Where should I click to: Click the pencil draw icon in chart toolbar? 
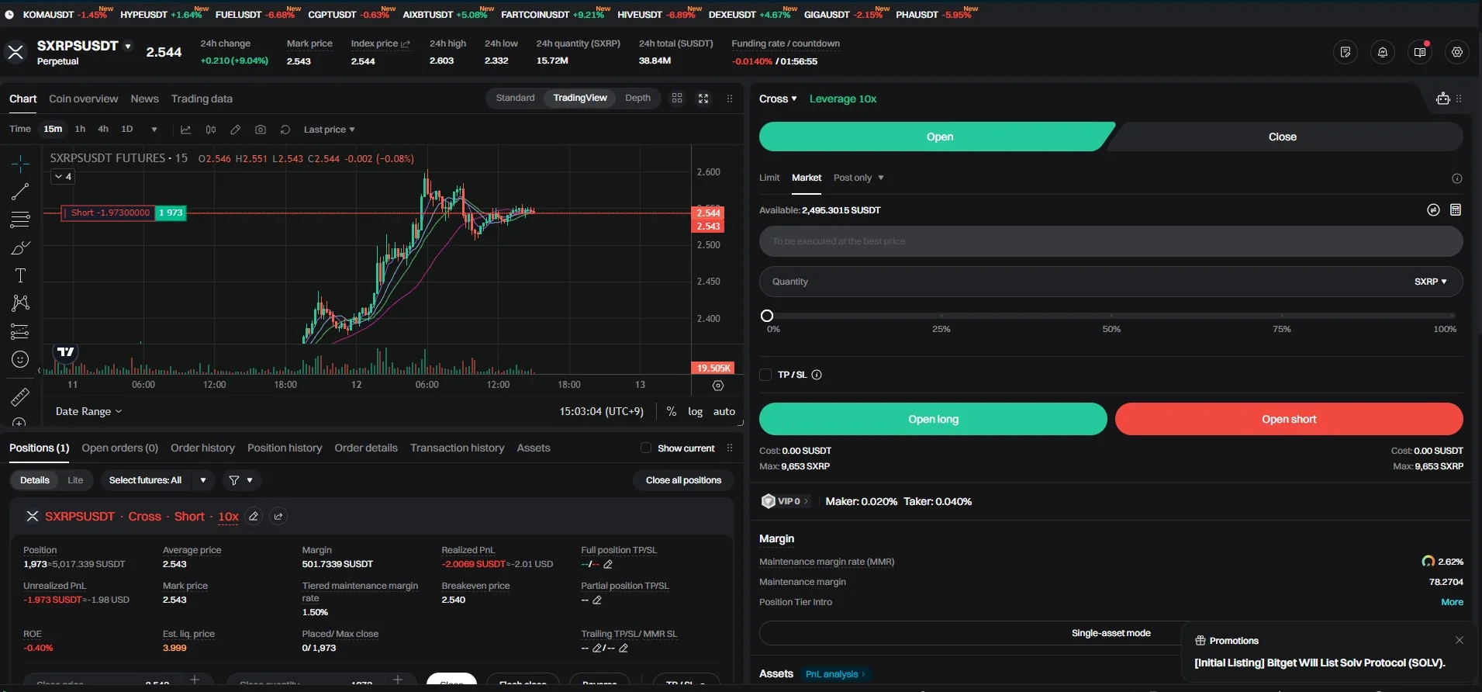pyautogui.click(x=236, y=130)
